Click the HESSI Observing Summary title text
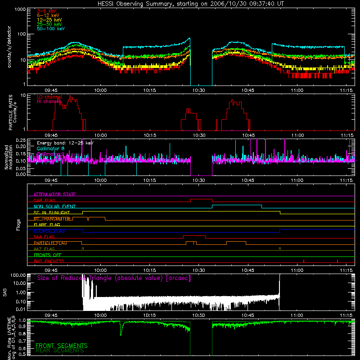Image resolution: width=360 pixels, height=360 pixels. click(x=190, y=4)
